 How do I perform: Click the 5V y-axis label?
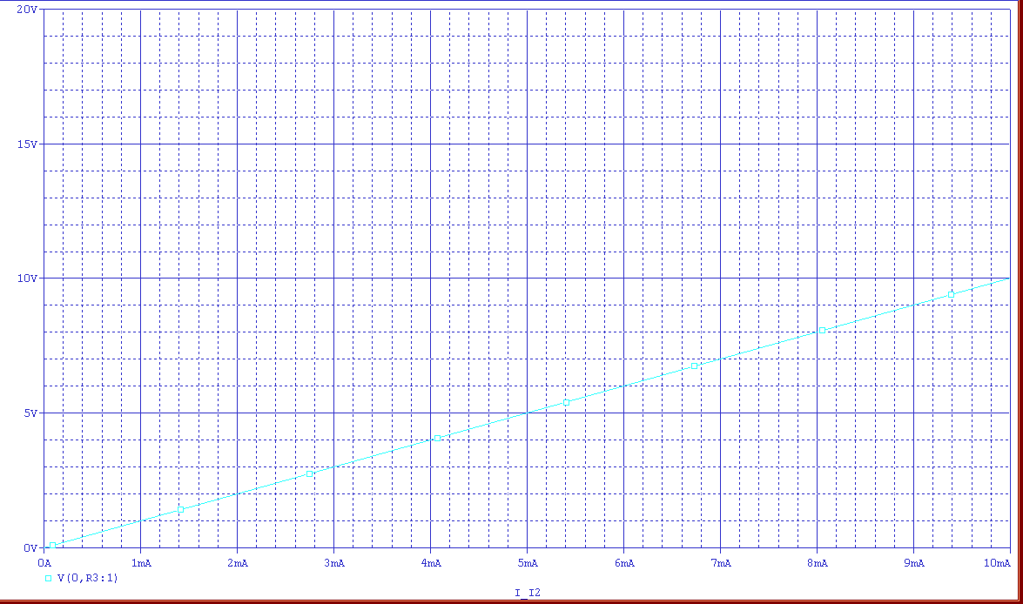30,413
